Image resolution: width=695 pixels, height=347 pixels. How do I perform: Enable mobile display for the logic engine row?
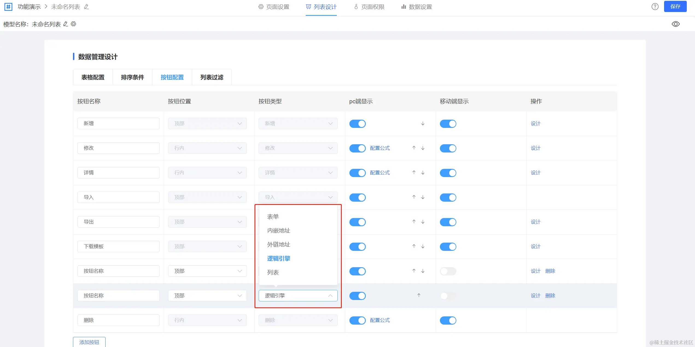448,296
